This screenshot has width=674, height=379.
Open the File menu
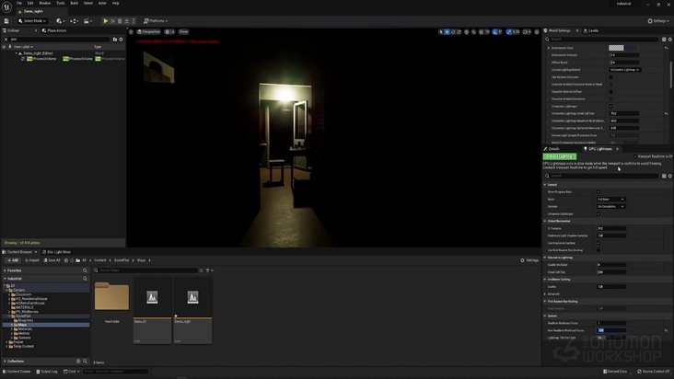click(x=19, y=3)
